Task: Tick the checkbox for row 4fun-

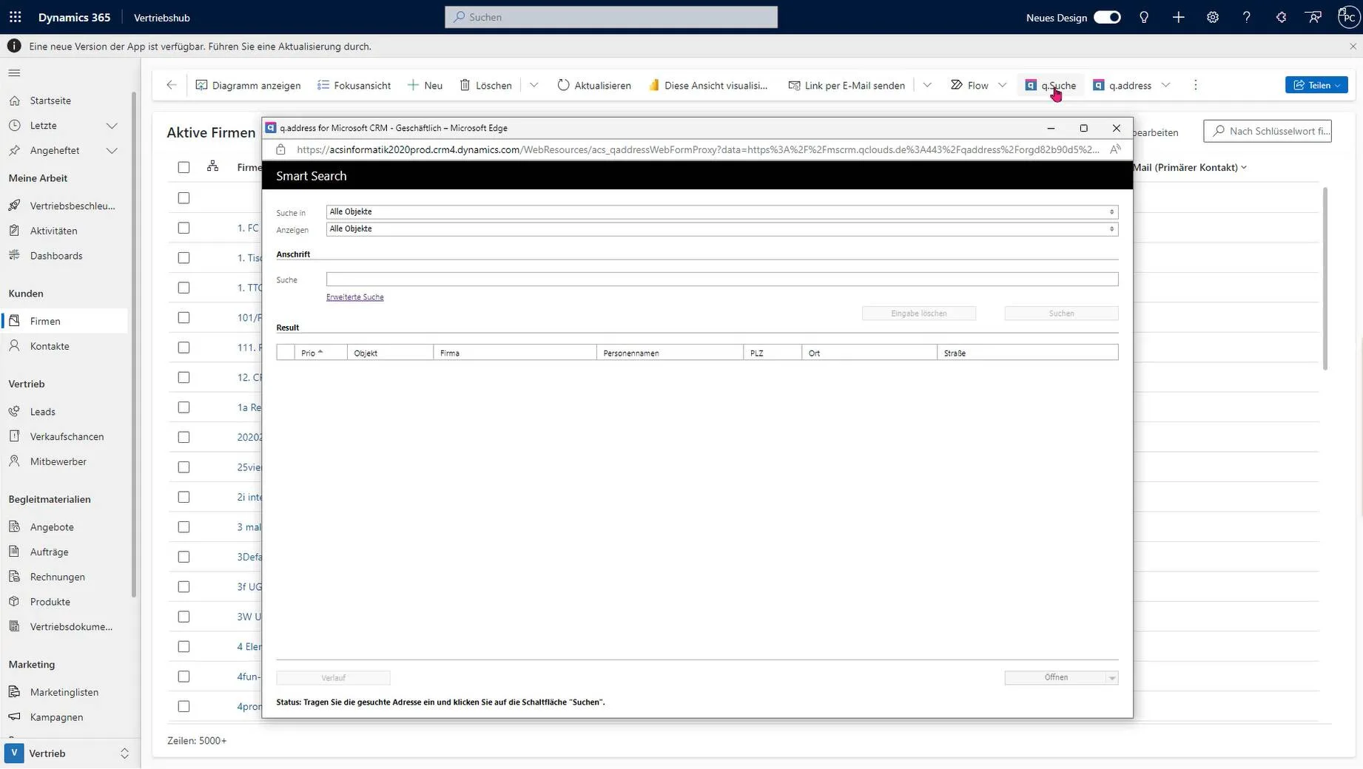Action: coord(184,677)
